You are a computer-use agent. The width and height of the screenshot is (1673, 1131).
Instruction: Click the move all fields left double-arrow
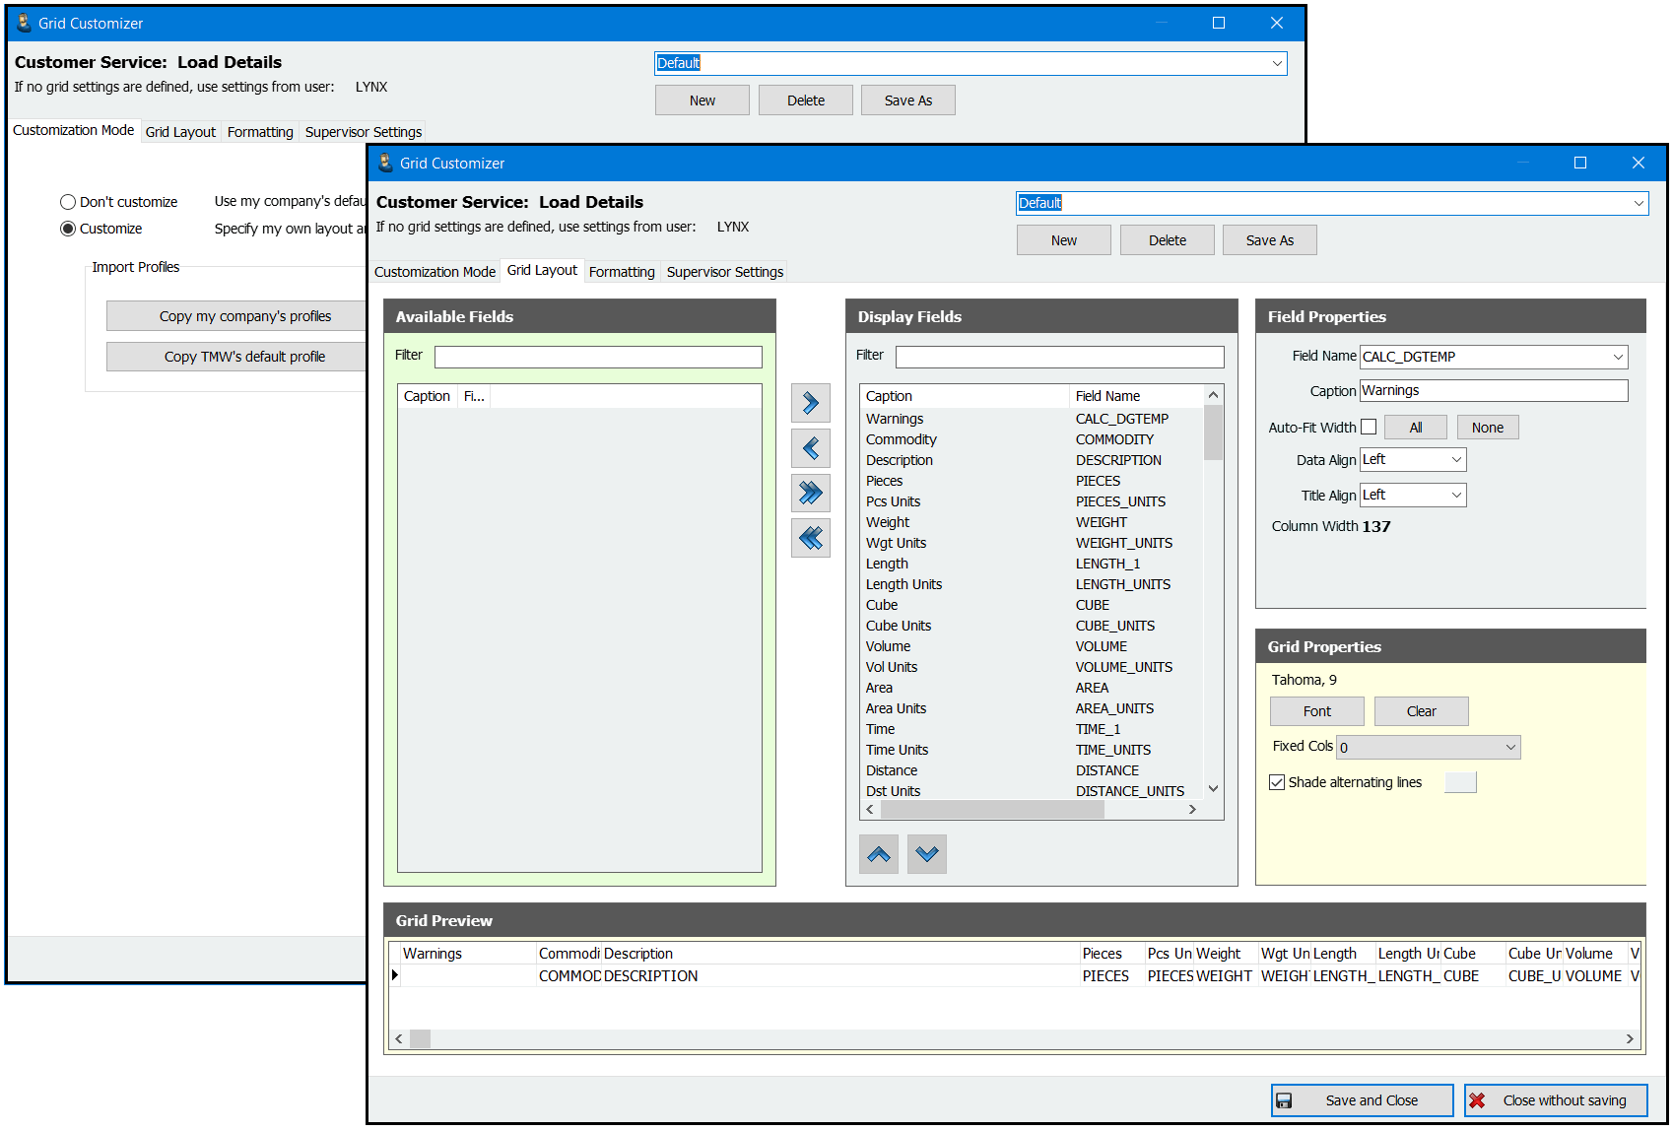click(x=810, y=538)
